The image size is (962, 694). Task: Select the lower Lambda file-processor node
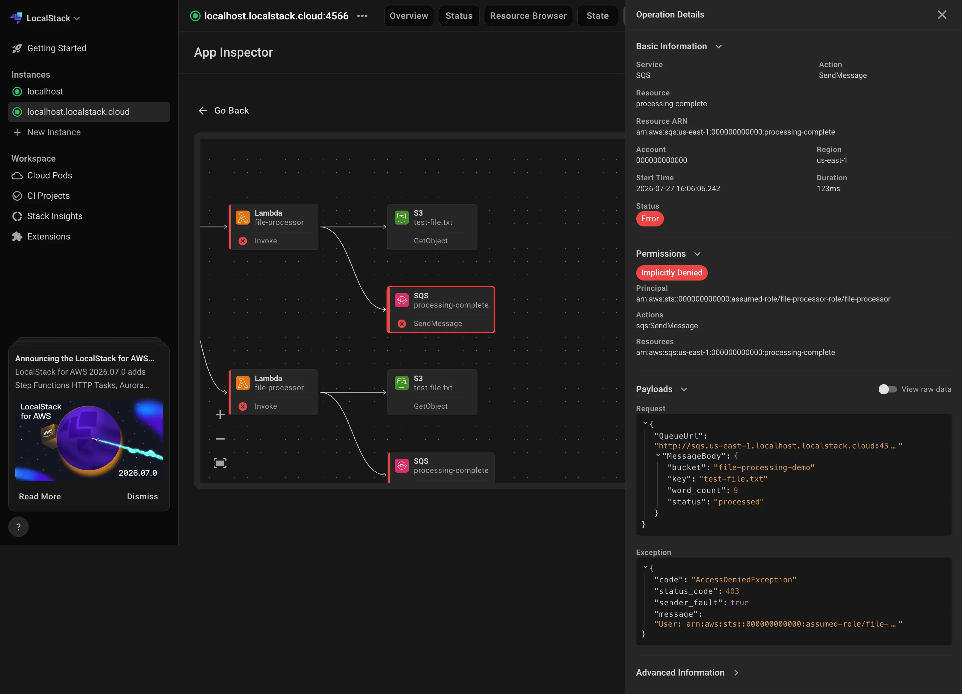274,392
